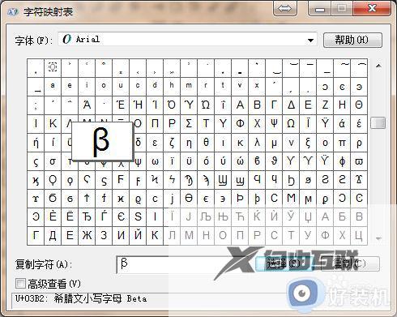
Task: Select the Cyrillic Ц character cell
Action: click(359, 236)
